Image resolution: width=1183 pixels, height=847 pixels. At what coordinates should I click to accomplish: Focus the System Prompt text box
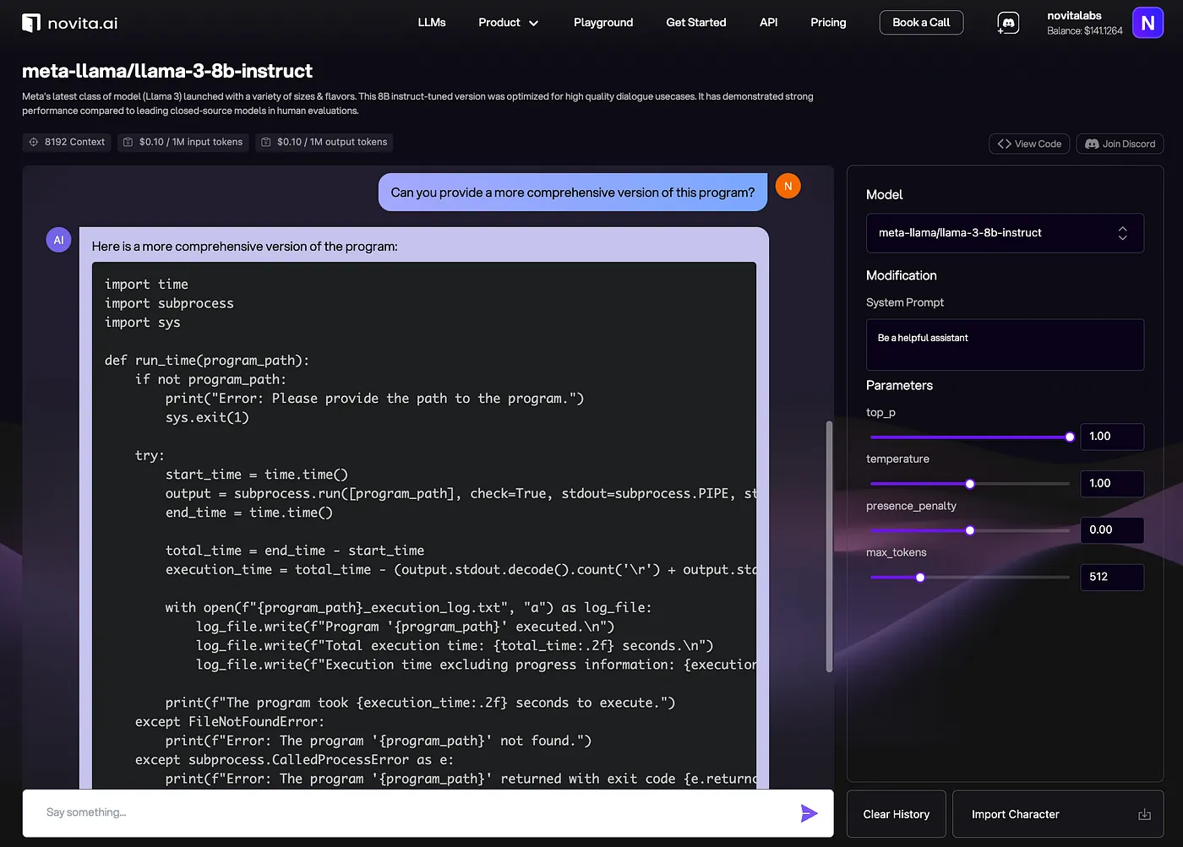(1005, 345)
